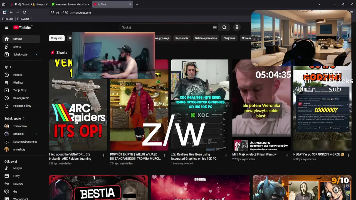Open the list all tabs dropdown
356x200 pixels.
pyautogui.click(x=319, y=4)
